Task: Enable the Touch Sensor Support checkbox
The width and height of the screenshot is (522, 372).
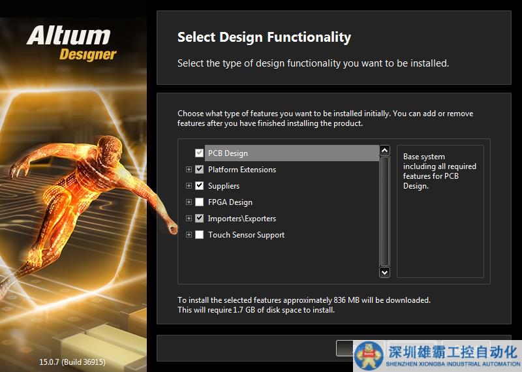Action: [x=200, y=235]
